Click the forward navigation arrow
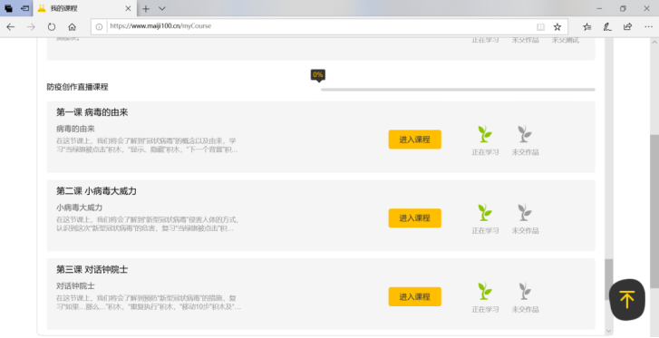The width and height of the screenshot is (659, 338). click(x=31, y=27)
